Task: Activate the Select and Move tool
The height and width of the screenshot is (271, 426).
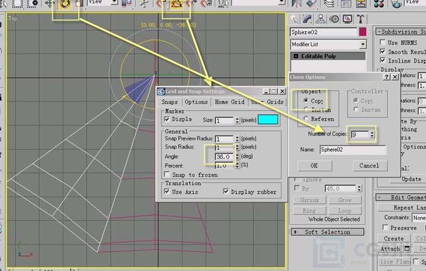Action: coord(49,3)
